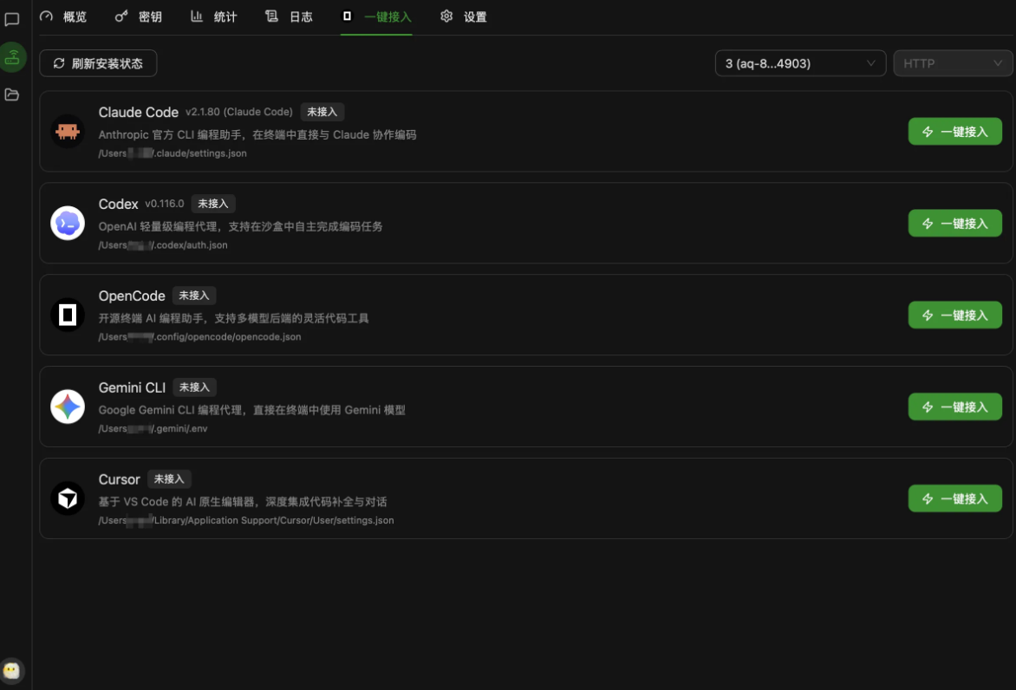The height and width of the screenshot is (690, 1016).
Task: Click the user avatar at bottom left
Action: [12, 670]
